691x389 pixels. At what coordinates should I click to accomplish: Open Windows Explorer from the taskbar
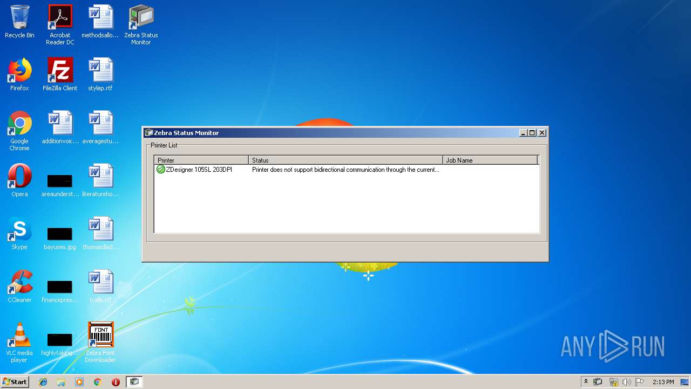(61, 382)
